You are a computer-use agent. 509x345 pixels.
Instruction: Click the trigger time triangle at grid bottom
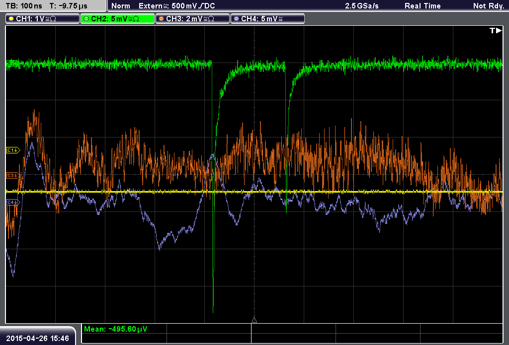[x=254, y=320]
